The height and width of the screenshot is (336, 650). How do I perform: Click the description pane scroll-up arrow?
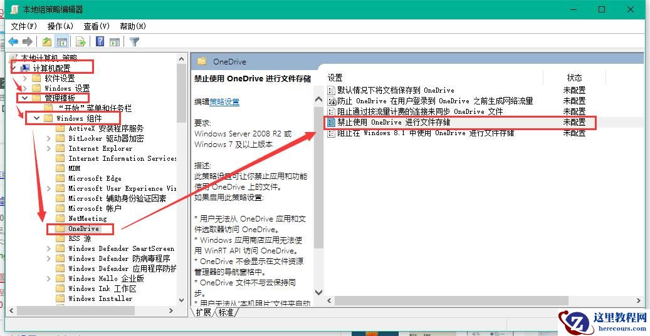pos(318,99)
